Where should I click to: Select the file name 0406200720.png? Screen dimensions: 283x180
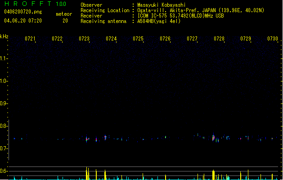[23, 12]
